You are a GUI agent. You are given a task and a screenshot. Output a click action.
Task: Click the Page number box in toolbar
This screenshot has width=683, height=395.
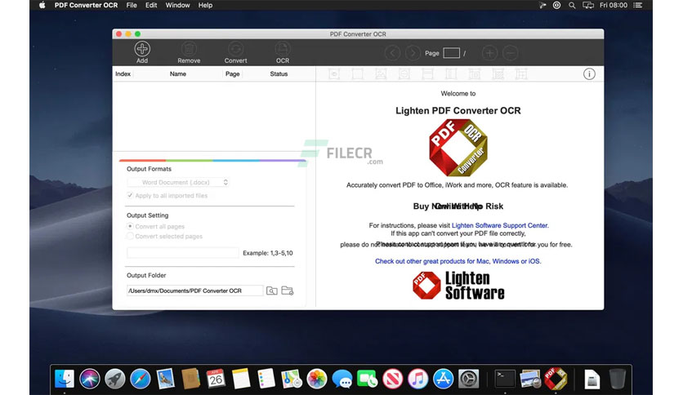tap(451, 53)
